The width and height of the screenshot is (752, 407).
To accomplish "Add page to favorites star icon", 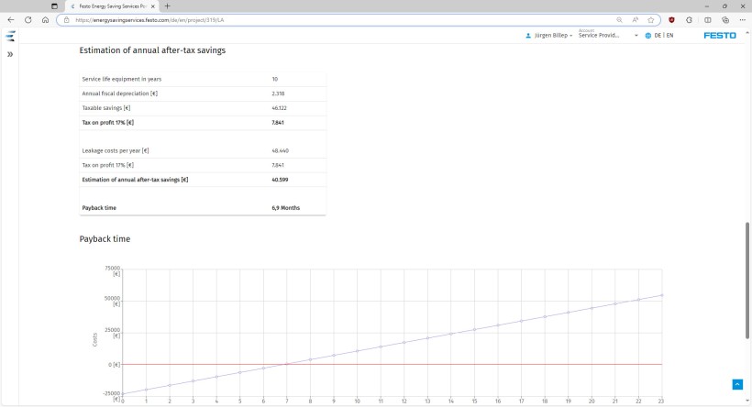I will coord(650,20).
